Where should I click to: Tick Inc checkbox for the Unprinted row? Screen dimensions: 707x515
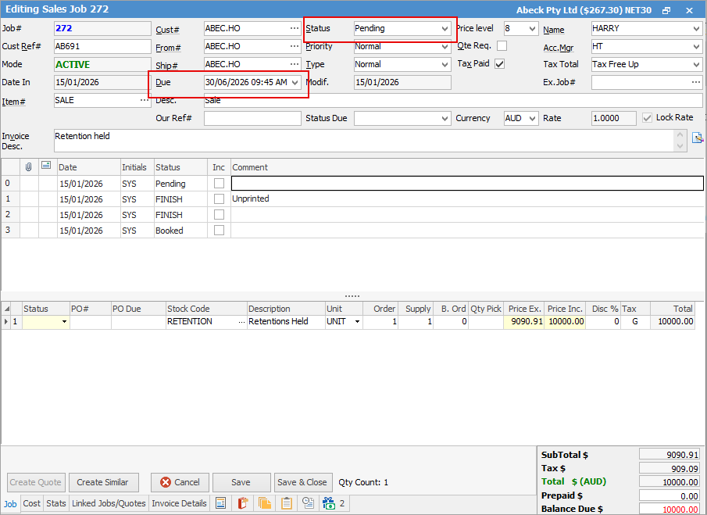220,198
